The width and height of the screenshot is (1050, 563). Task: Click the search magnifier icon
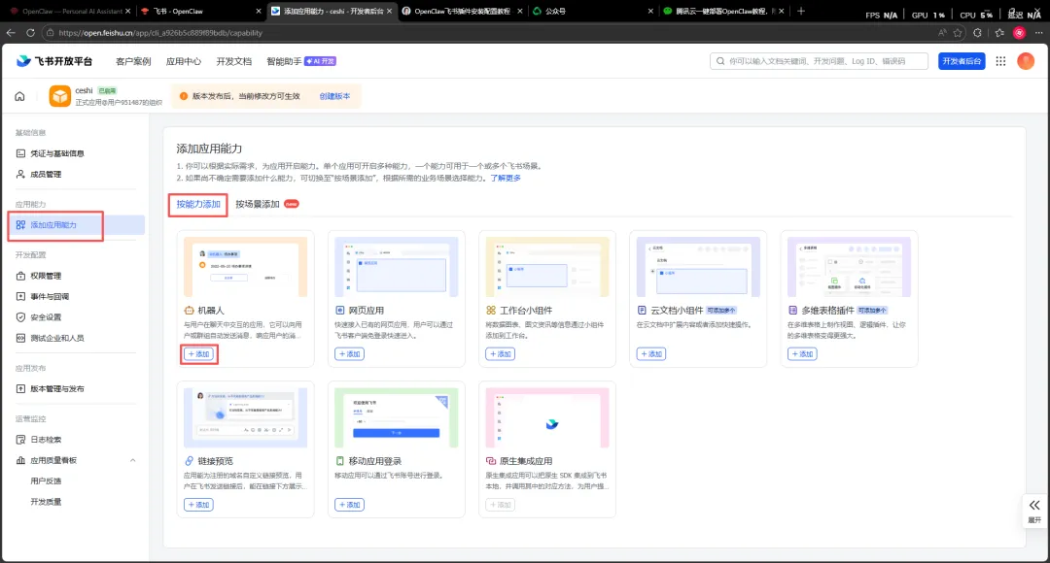pyautogui.click(x=720, y=61)
